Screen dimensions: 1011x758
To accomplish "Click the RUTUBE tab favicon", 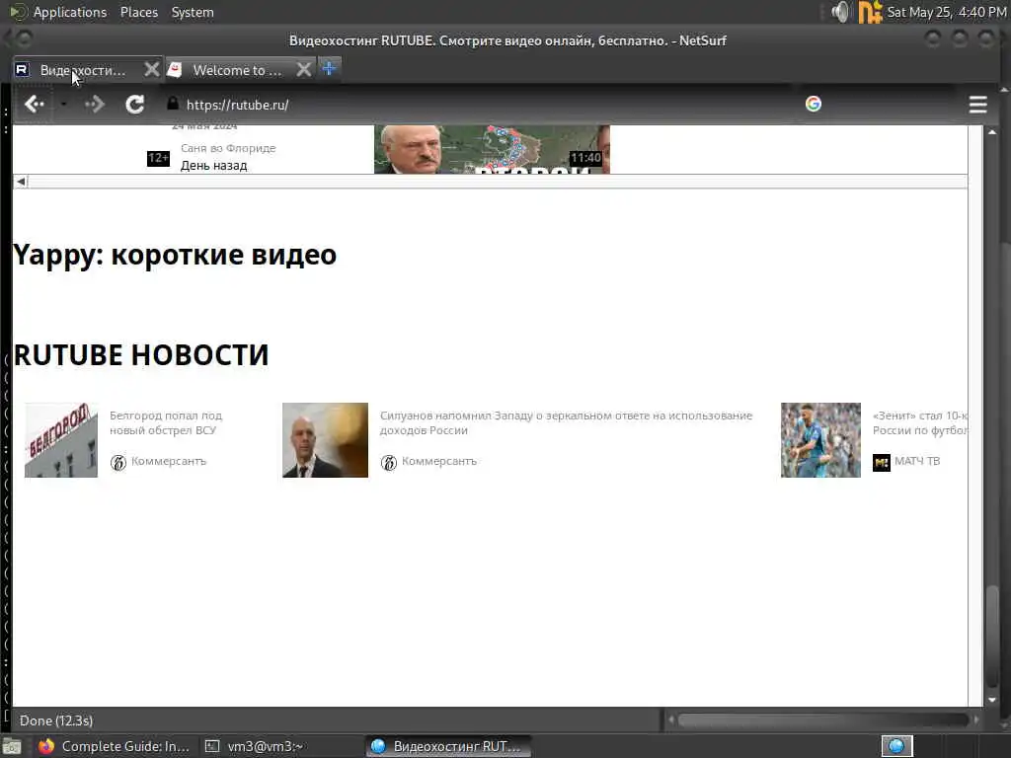I will tap(22, 69).
